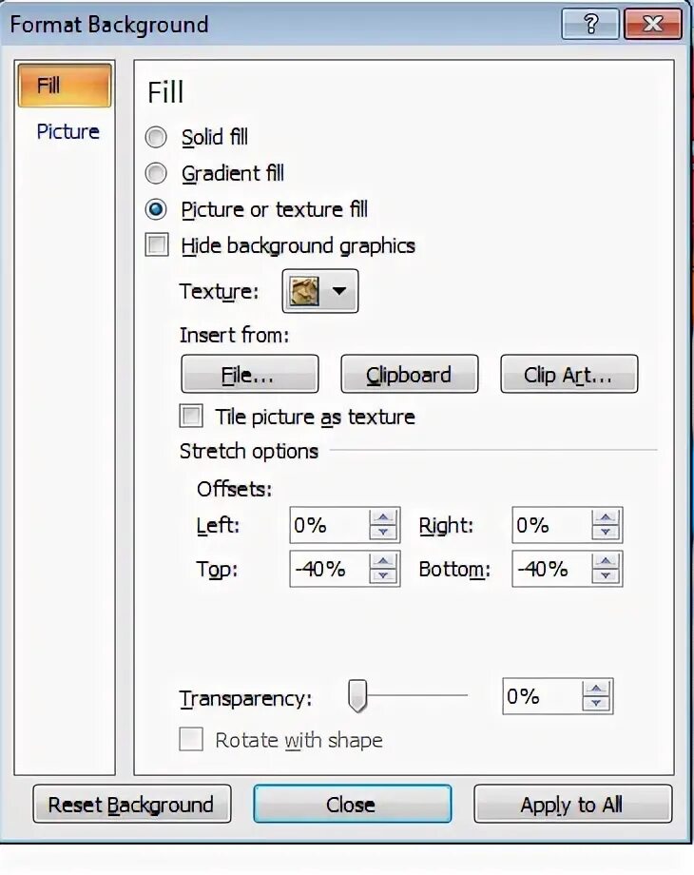This screenshot has height=875, width=694.
Task: Select the Fill tab in sidebar
Action: coord(65,86)
